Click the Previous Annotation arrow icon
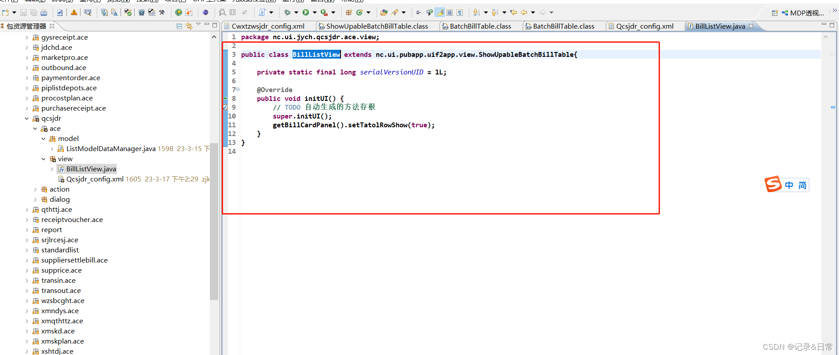Image resolution: width=839 pixels, height=355 pixels. (x=495, y=12)
